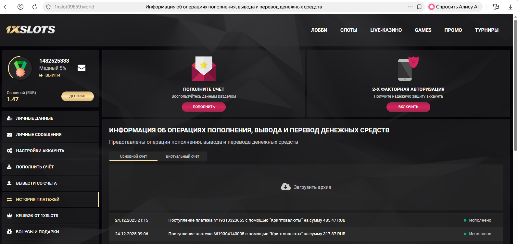
Task: Click the payment №19313323655 description
Action: [257, 220]
